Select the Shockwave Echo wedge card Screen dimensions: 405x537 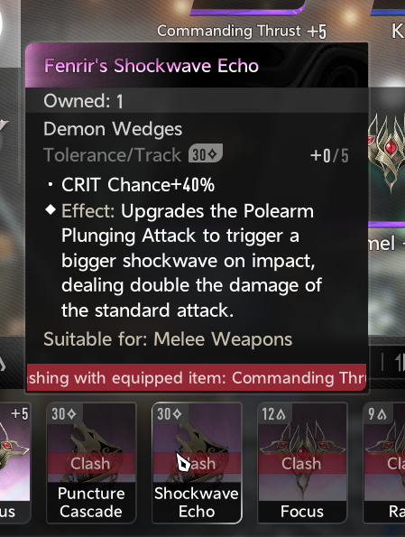(197, 463)
